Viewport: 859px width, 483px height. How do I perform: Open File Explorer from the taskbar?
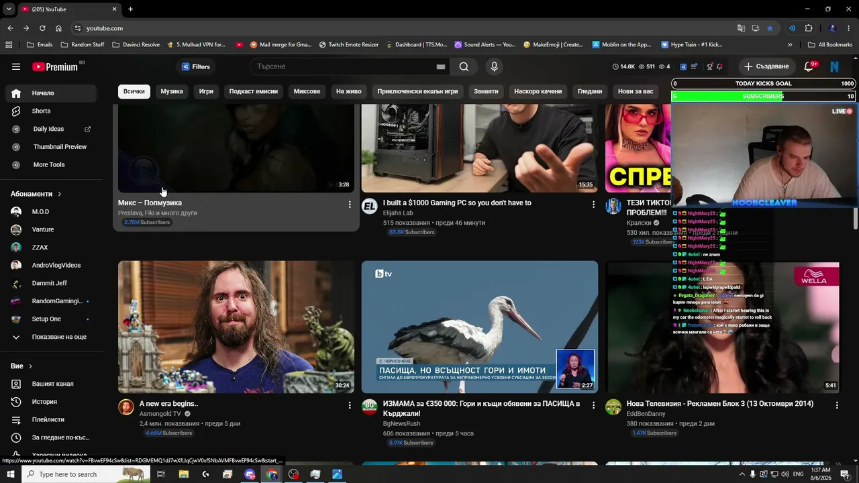coord(183,474)
